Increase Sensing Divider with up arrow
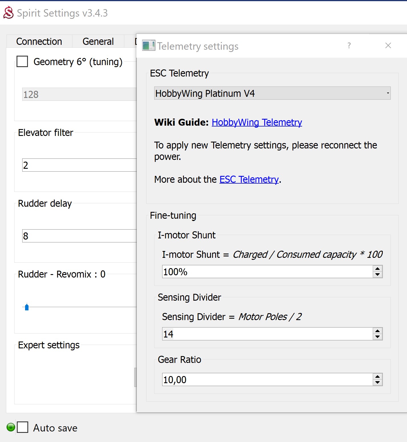This screenshot has height=442, width=407. click(x=377, y=331)
